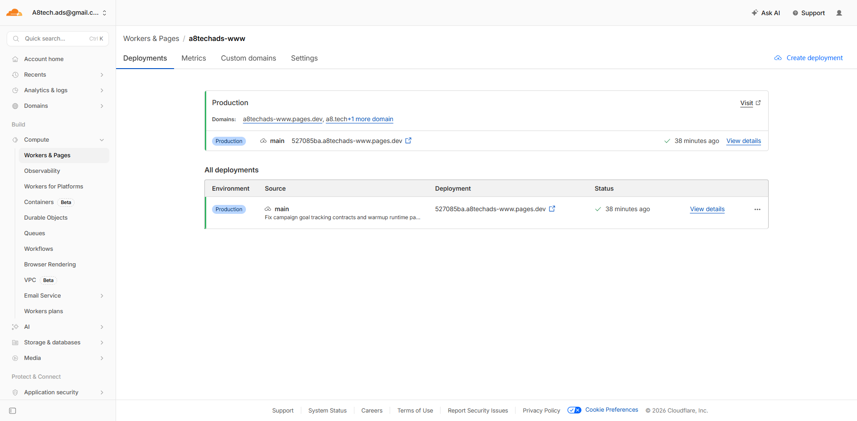Click the Ask AI sparkle button

766,13
